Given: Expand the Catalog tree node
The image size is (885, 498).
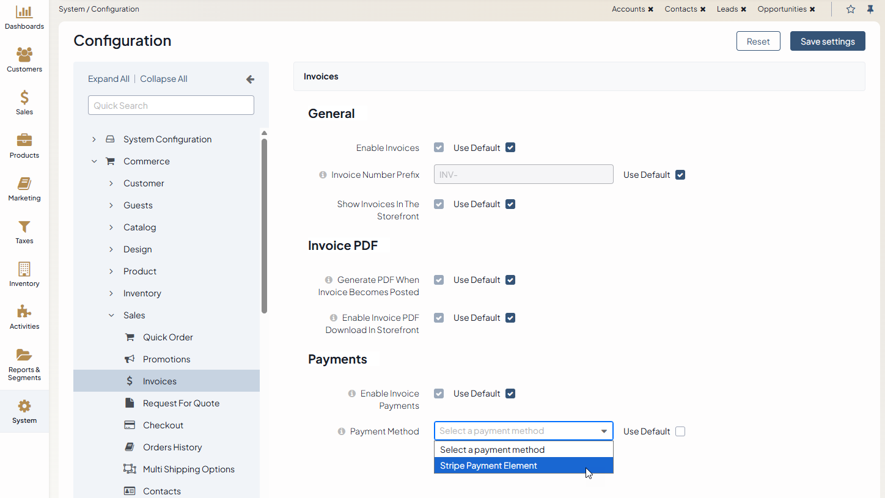Looking at the screenshot, I should pos(111,227).
